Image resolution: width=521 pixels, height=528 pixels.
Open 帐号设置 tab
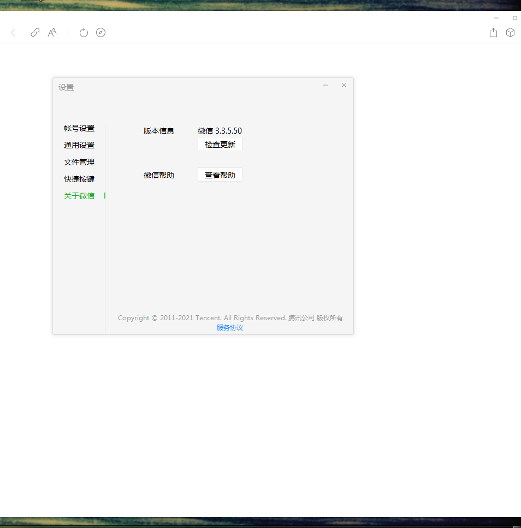(x=79, y=128)
